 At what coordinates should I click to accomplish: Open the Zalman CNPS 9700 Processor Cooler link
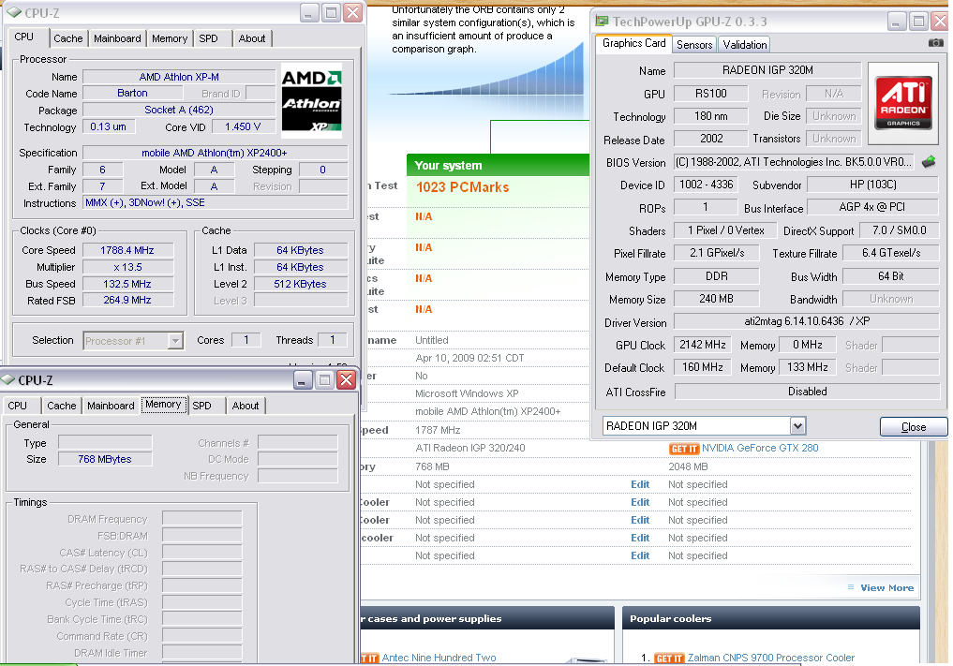coord(770,658)
